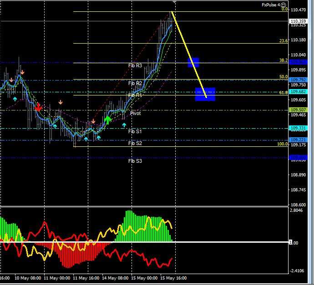Click the 108.745 price scale value
The image size is (314, 285).
tap(299, 190)
